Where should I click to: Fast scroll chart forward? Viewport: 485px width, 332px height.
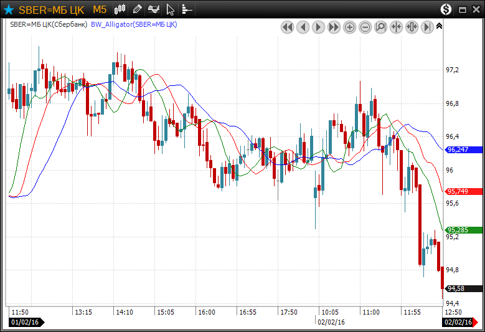click(x=334, y=27)
